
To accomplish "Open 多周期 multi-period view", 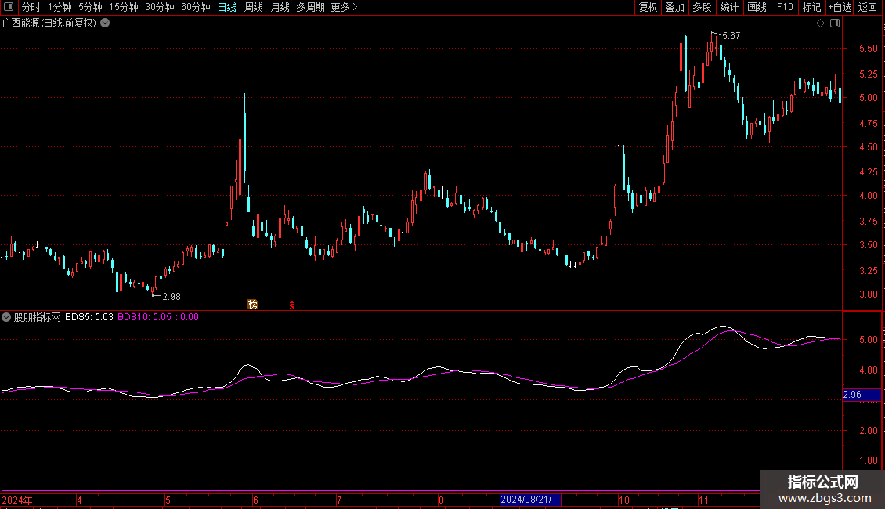I will coord(310,7).
